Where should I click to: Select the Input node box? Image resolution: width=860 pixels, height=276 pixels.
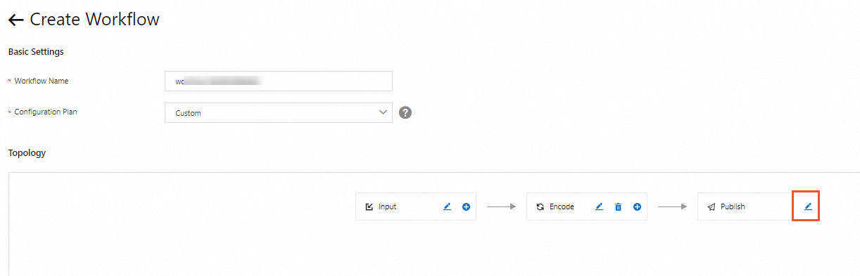pos(416,206)
